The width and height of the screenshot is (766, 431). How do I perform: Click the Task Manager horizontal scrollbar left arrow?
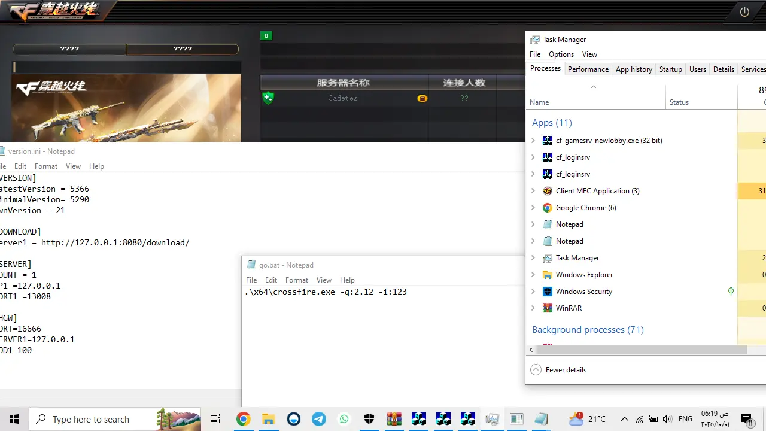coord(531,350)
